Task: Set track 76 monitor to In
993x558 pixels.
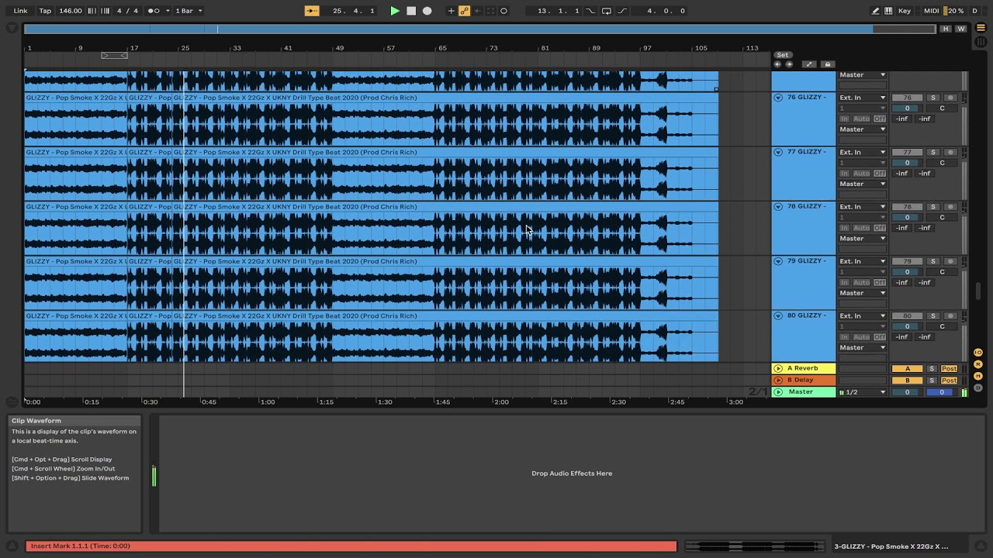Action: [845, 119]
